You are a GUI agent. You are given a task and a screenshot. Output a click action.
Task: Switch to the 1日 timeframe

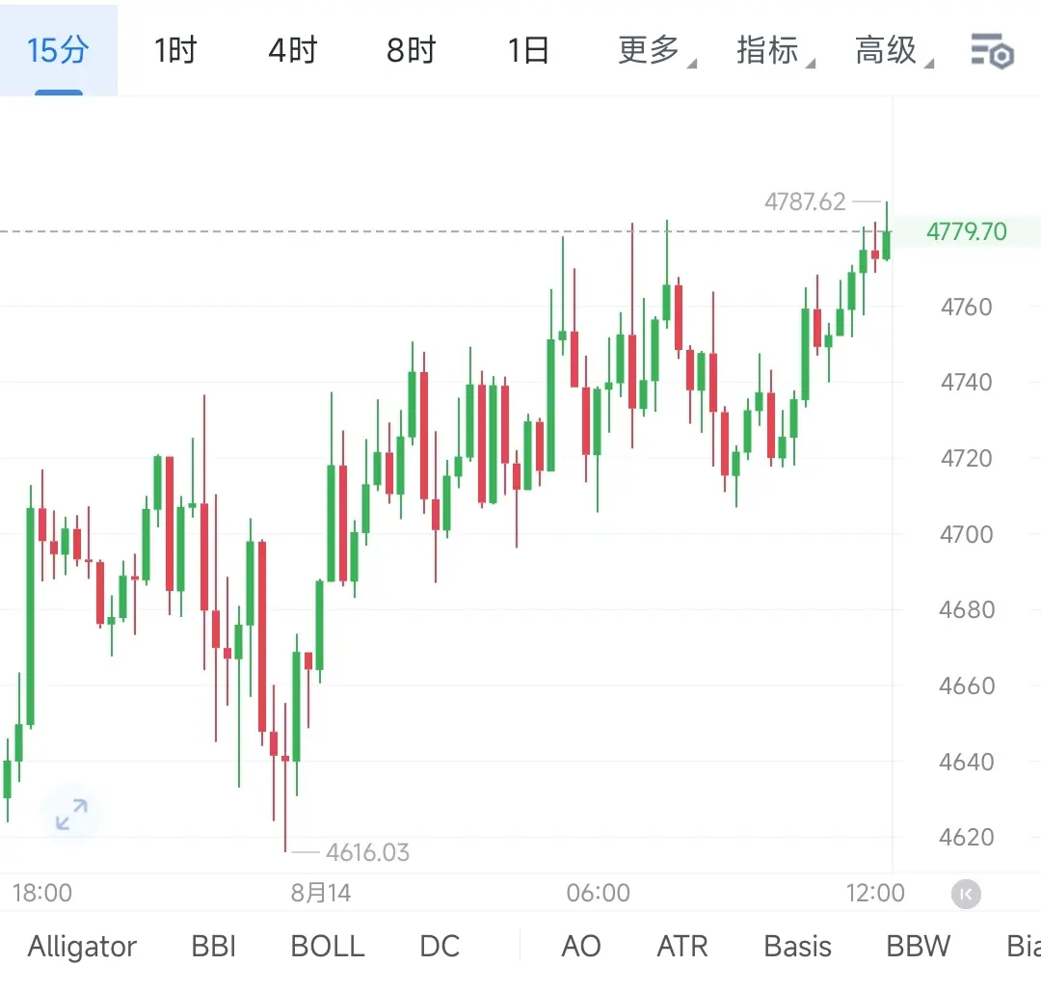tap(528, 50)
